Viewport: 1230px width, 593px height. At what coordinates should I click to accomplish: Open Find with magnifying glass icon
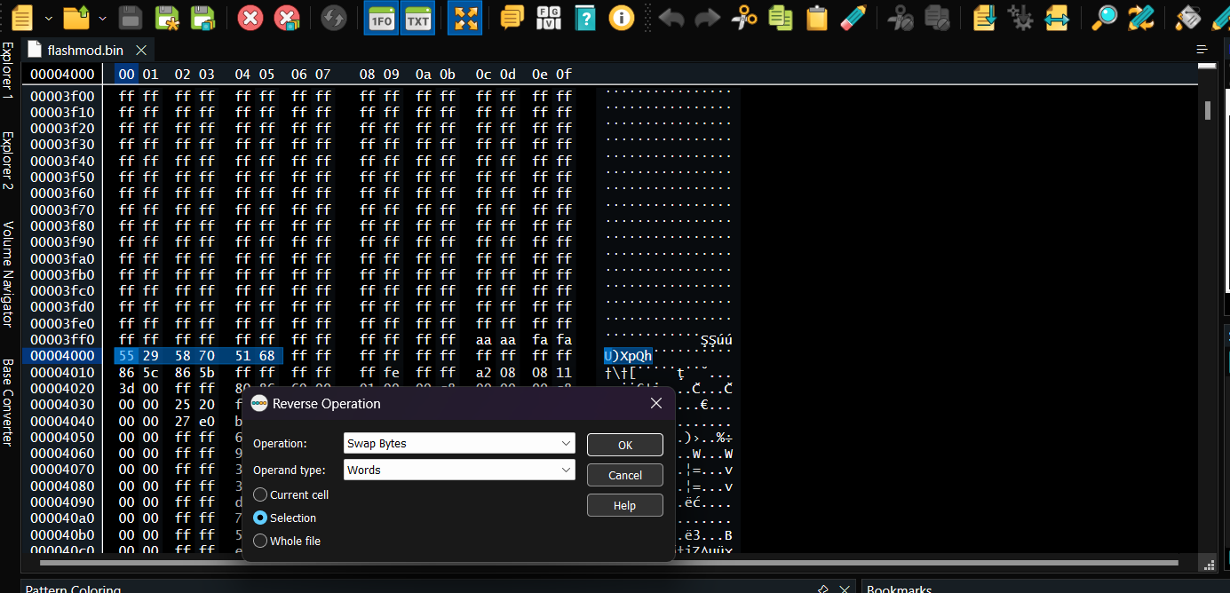pos(1105,18)
